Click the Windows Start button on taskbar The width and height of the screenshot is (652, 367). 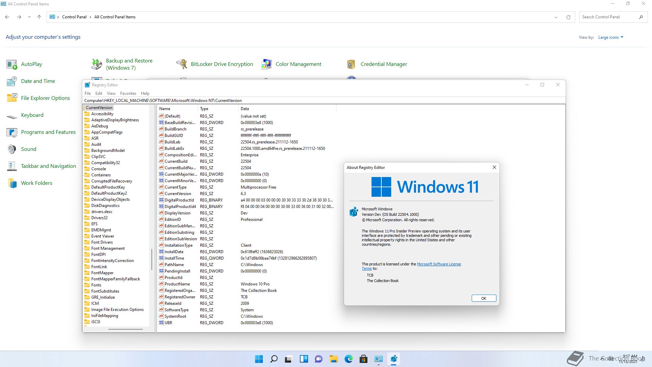[259, 359]
